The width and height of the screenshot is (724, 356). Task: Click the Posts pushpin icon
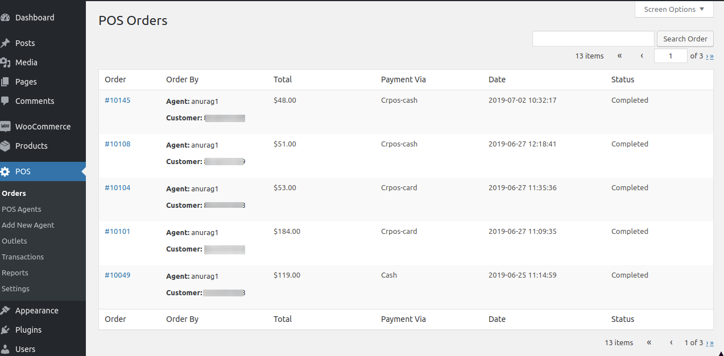point(5,43)
